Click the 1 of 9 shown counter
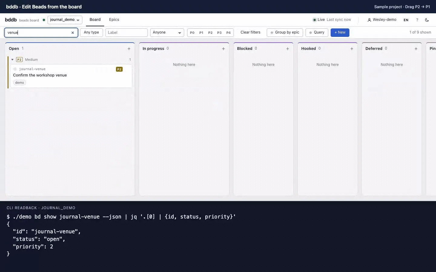The height and width of the screenshot is (272, 436). [420, 32]
